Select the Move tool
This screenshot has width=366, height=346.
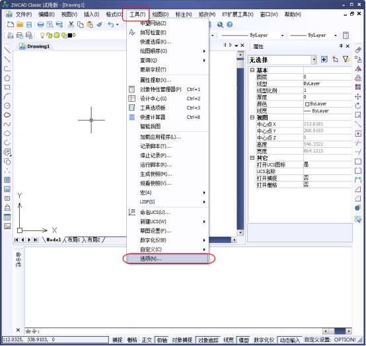click(358, 96)
